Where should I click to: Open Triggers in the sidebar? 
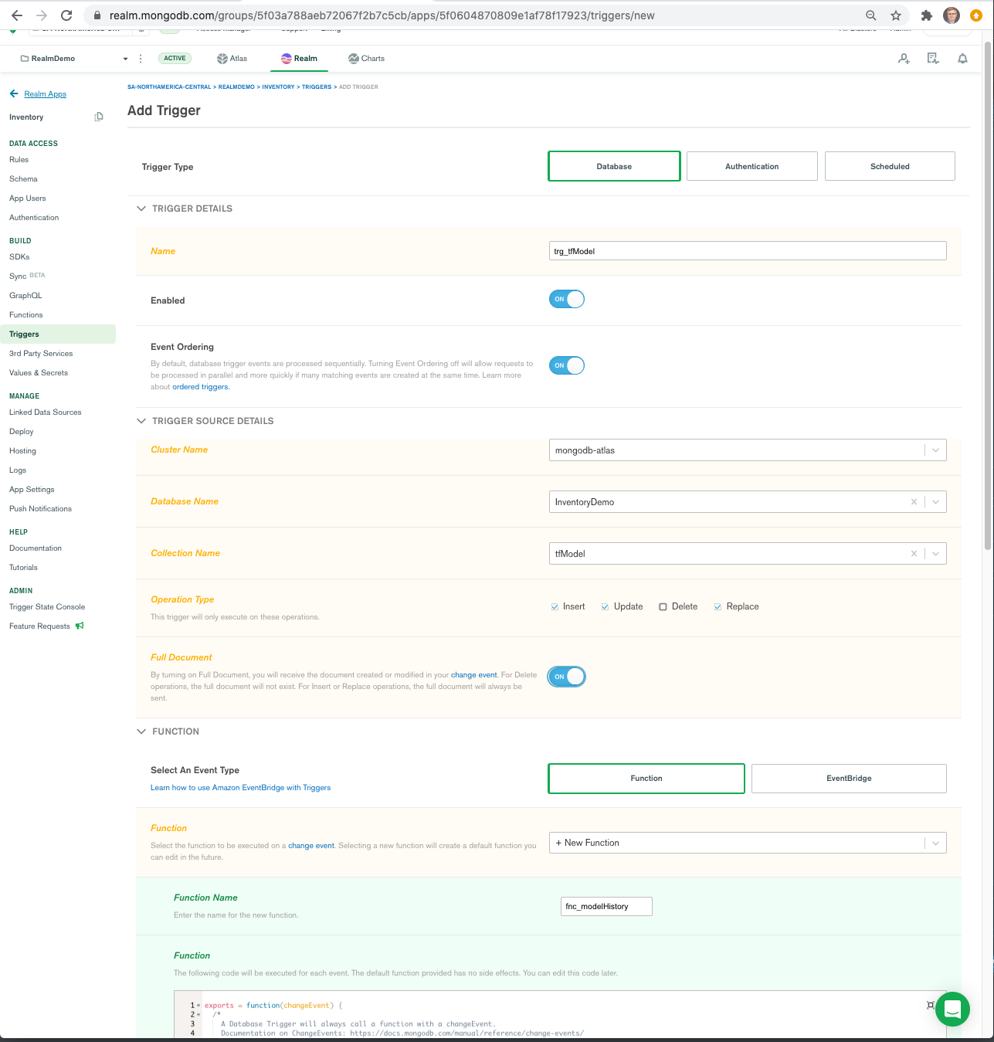tap(58, 334)
